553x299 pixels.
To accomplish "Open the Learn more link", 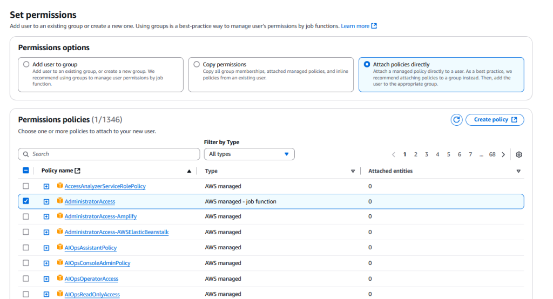I will [359, 26].
